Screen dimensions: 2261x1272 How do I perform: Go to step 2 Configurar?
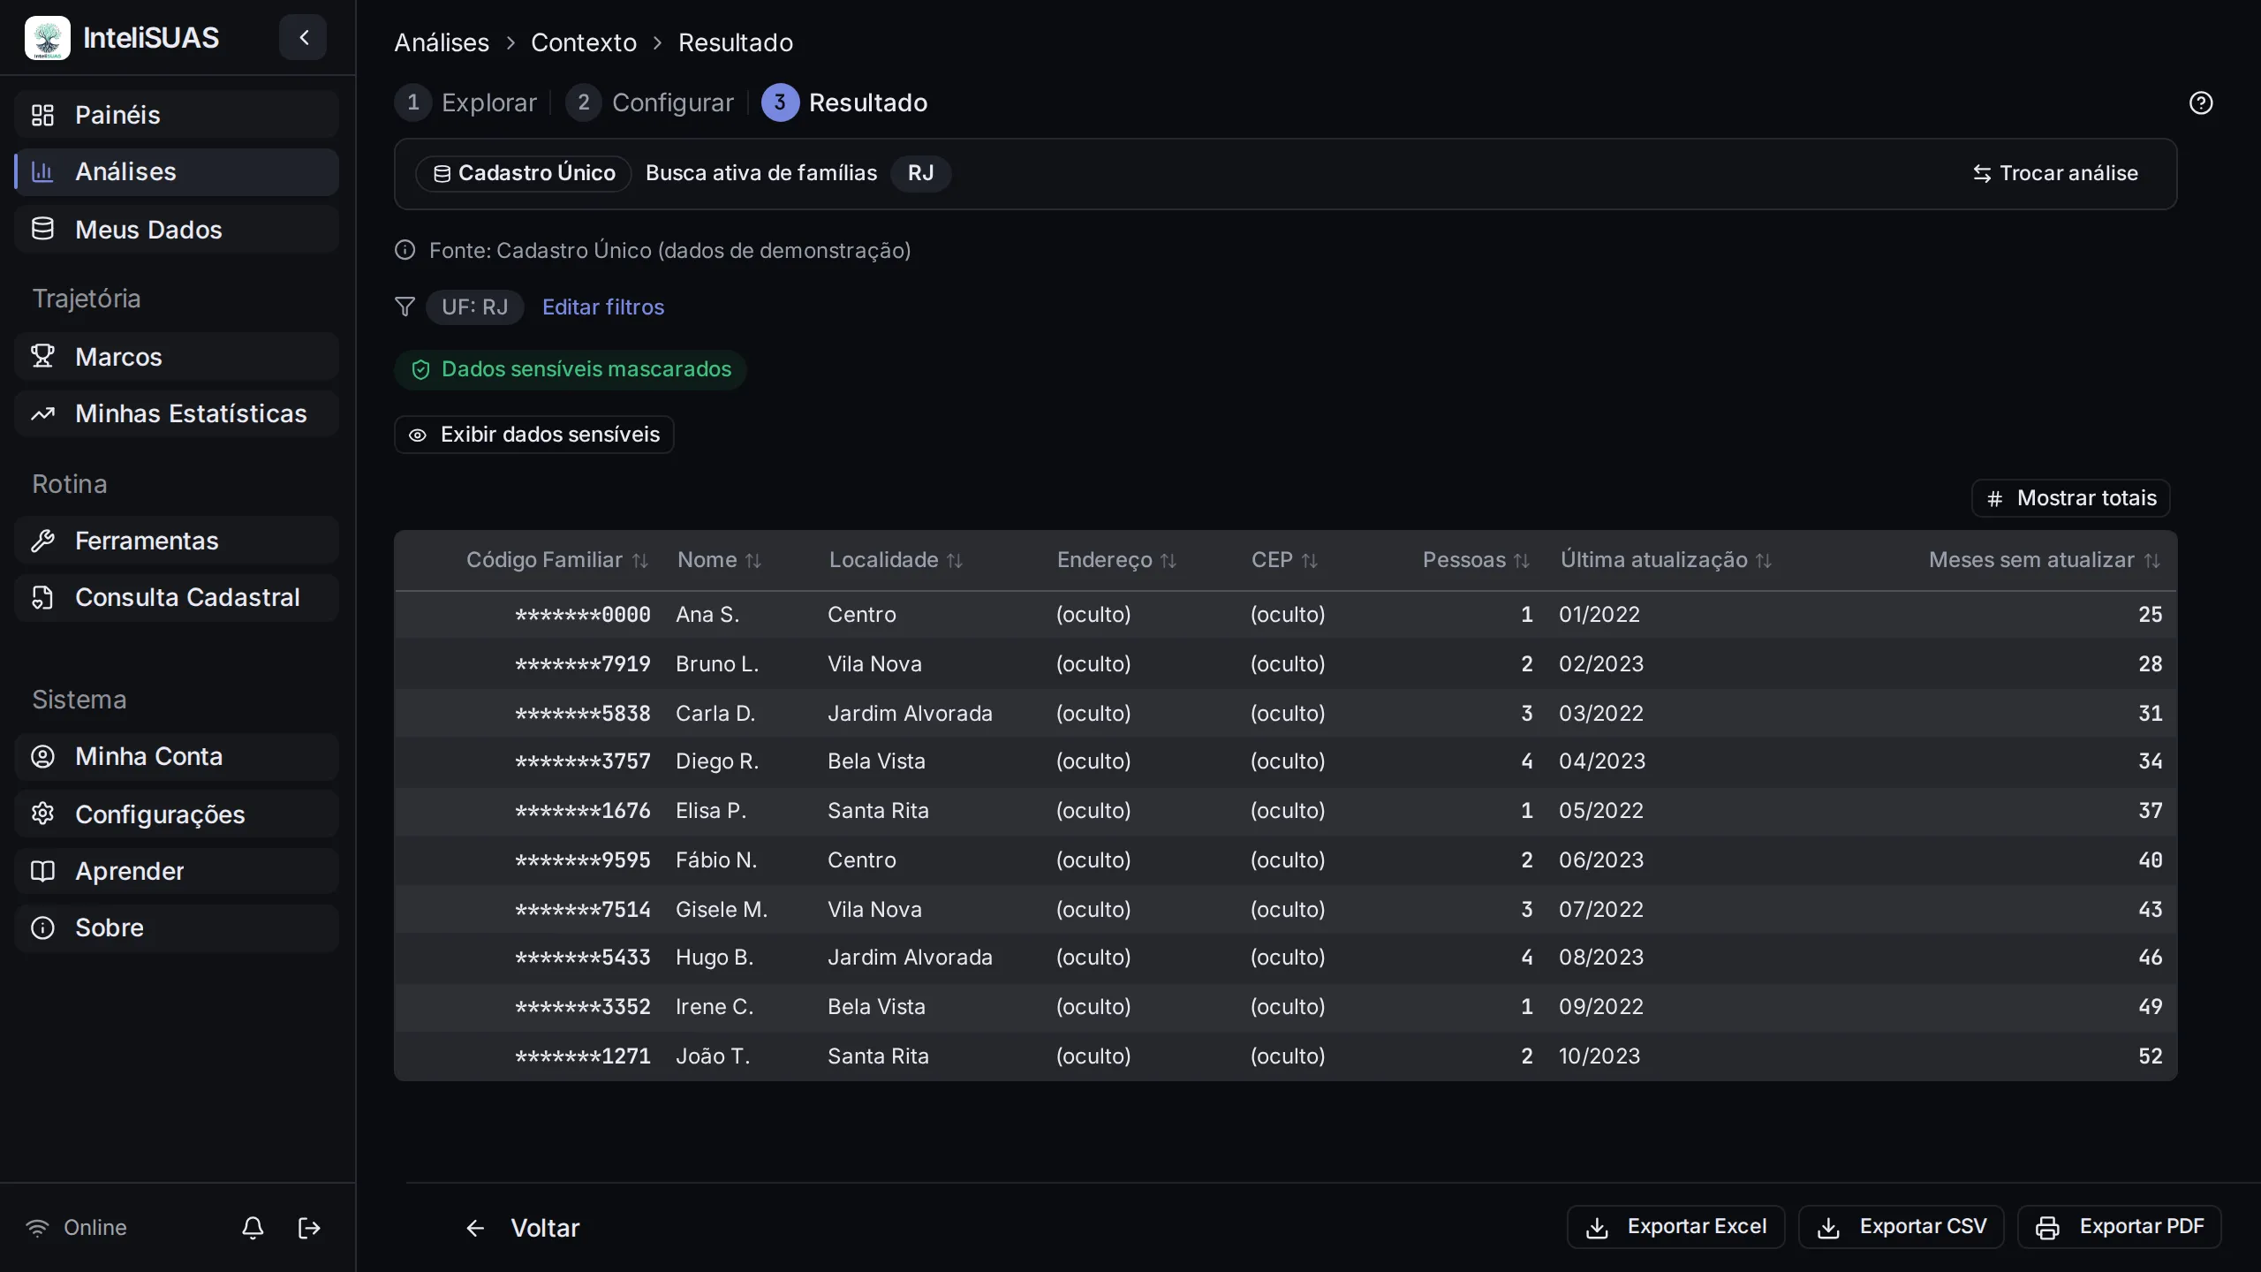(650, 102)
